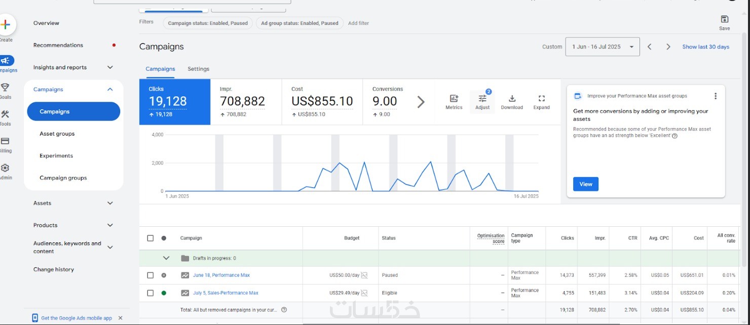Download the campaign chart data
This screenshot has width=750, height=325.
tap(512, 99)
